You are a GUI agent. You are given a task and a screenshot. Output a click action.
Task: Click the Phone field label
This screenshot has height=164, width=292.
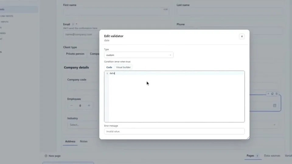pyautogui.click(x=181, y=24)
